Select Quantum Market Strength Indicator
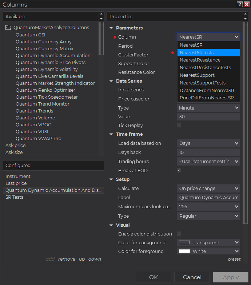Image resolution: width=251 pixels, height=285 pixels. pyautogui.click(x=55, y=83)
